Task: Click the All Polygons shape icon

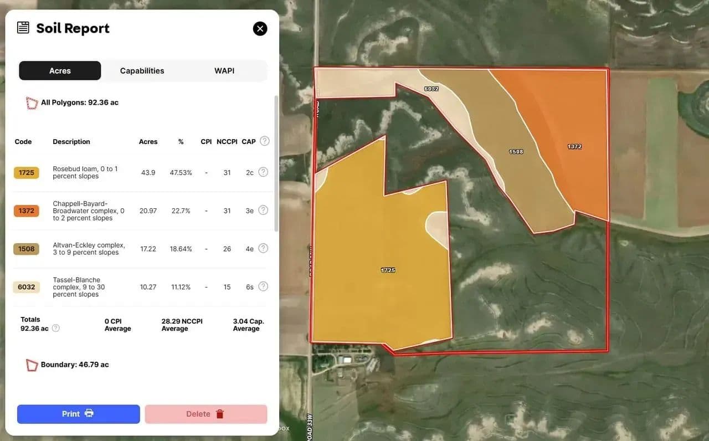Action: pos(32,103)
